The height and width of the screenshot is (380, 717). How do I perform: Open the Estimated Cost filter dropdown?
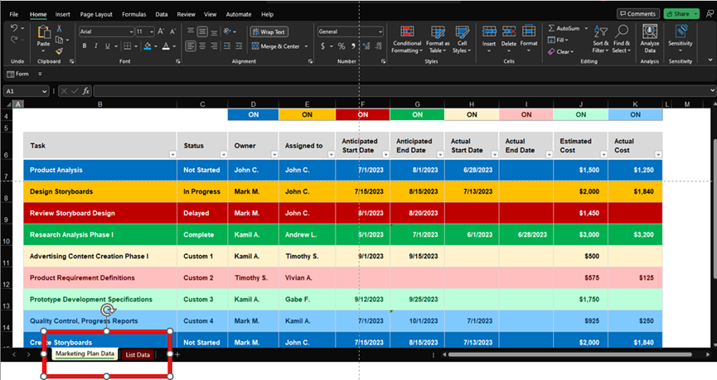[x=603, y=154]
